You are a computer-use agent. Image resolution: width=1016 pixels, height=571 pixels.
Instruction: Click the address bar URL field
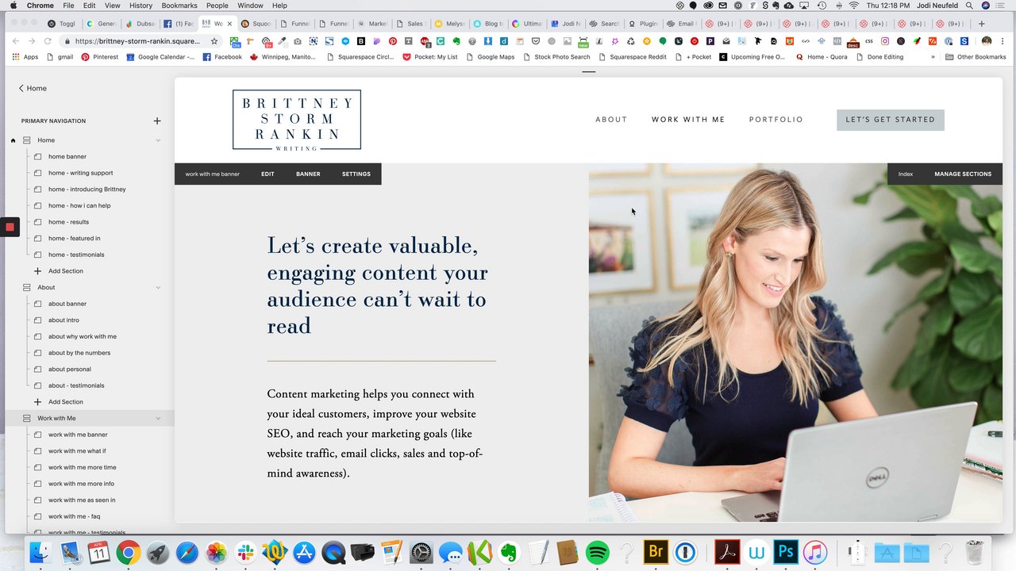pyautogui.click(x=137, y=41)
